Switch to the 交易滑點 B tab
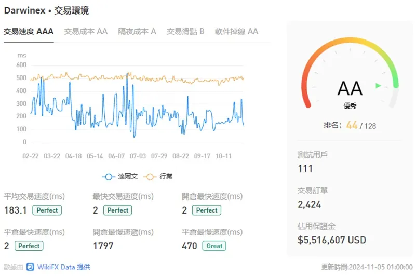This screenshot has height=278, width=416. [185, 31]
